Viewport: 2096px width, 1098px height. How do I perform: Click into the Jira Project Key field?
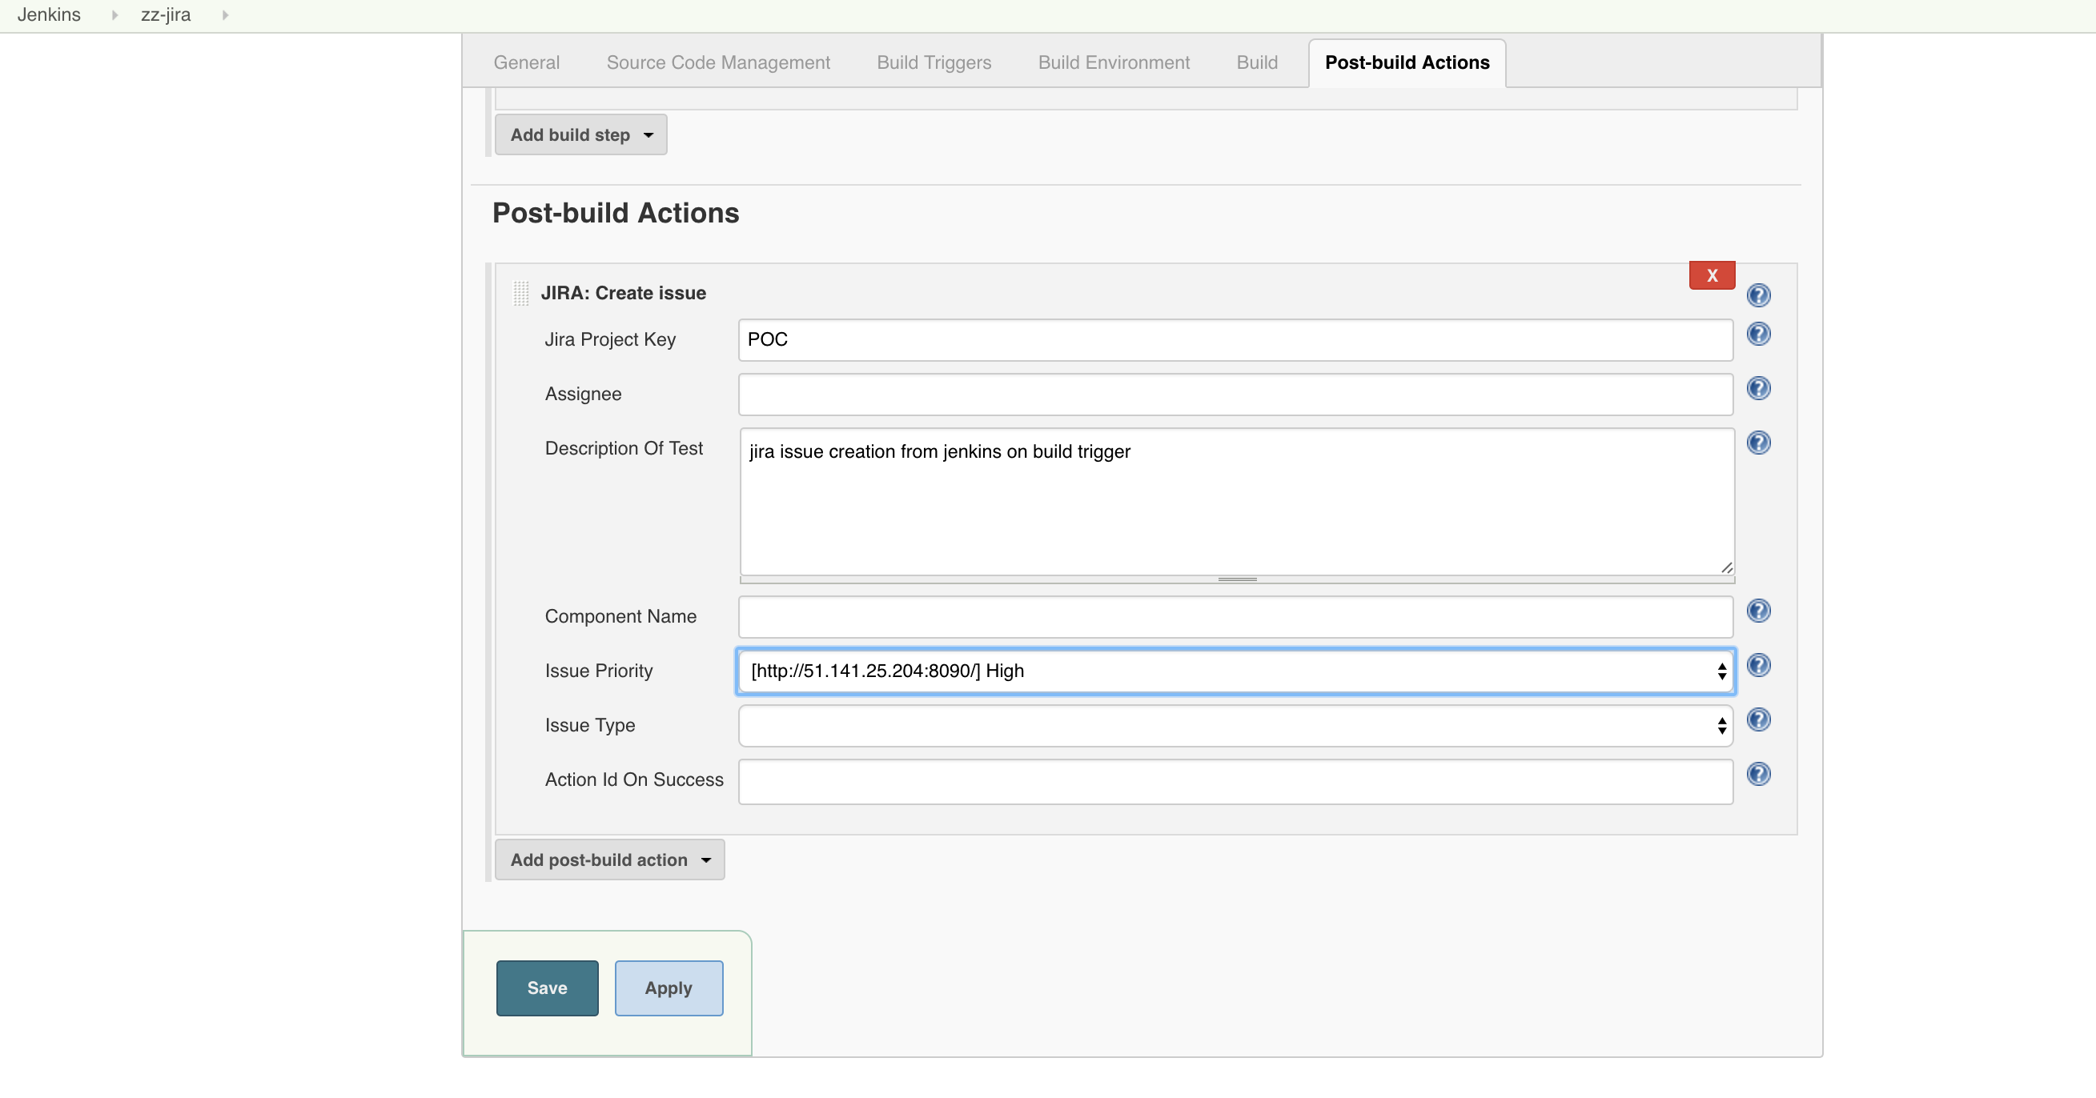(1235, 340)
